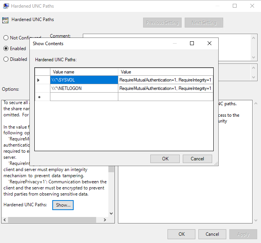Click Options pane scroll down arrow
The height and width of the screenshot is (243, 261).
[x=111, y=214]
